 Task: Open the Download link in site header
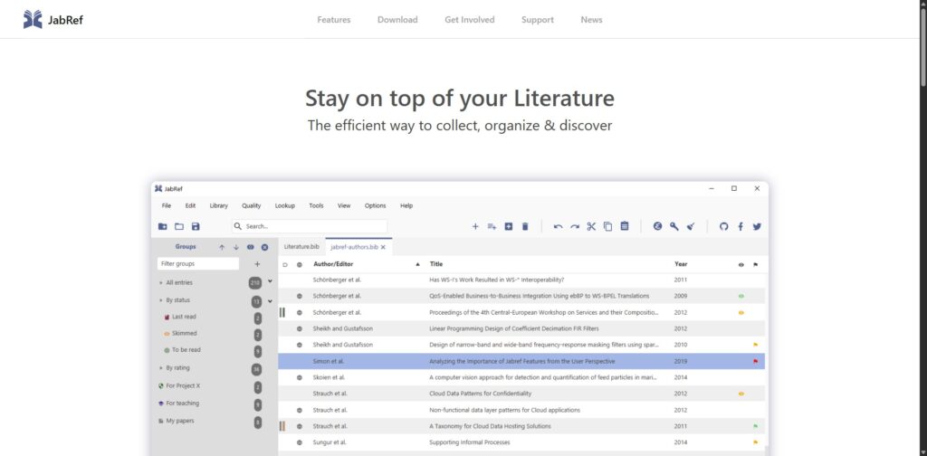pos(397,20)
